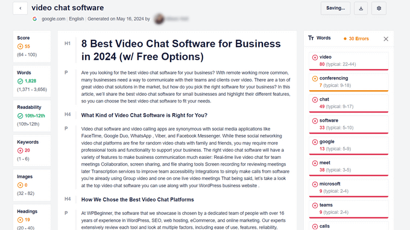Select the 'software' word card
Screen dimensions: 410x230
click(348, 124)
